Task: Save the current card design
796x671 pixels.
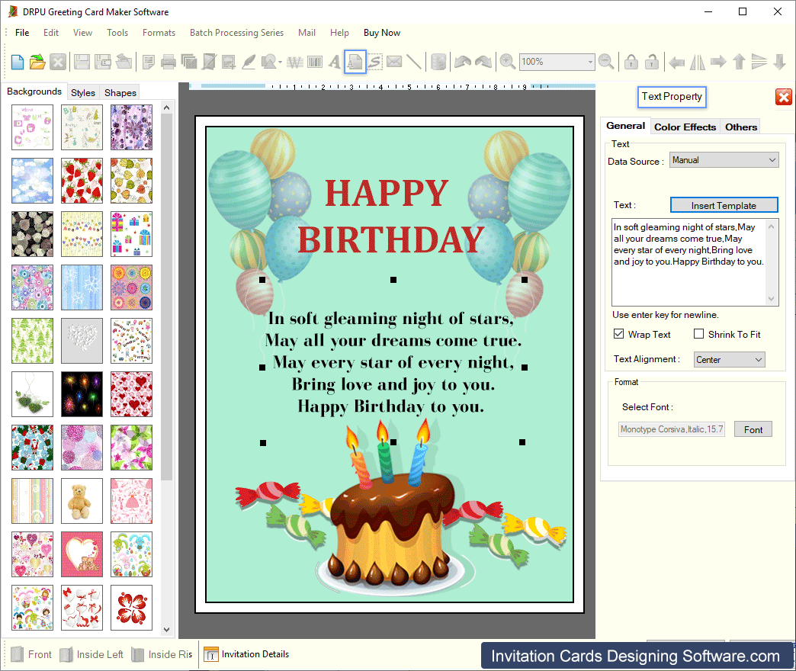Action: coord(80,62)
